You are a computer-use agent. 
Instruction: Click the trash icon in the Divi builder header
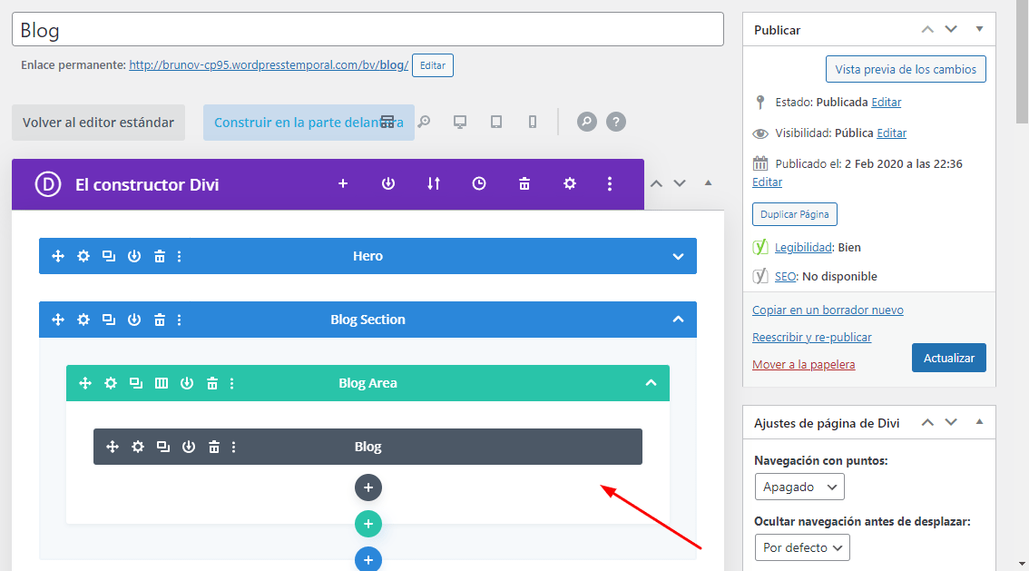coord(524,183)
